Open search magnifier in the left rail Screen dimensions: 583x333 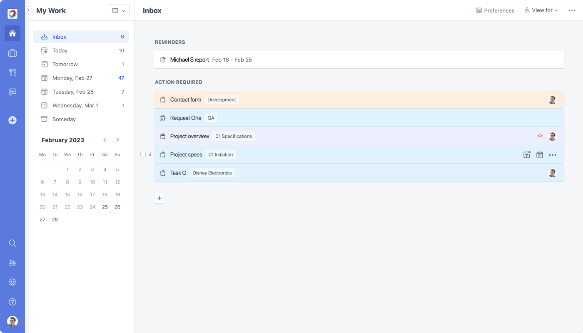click(12, 243)
